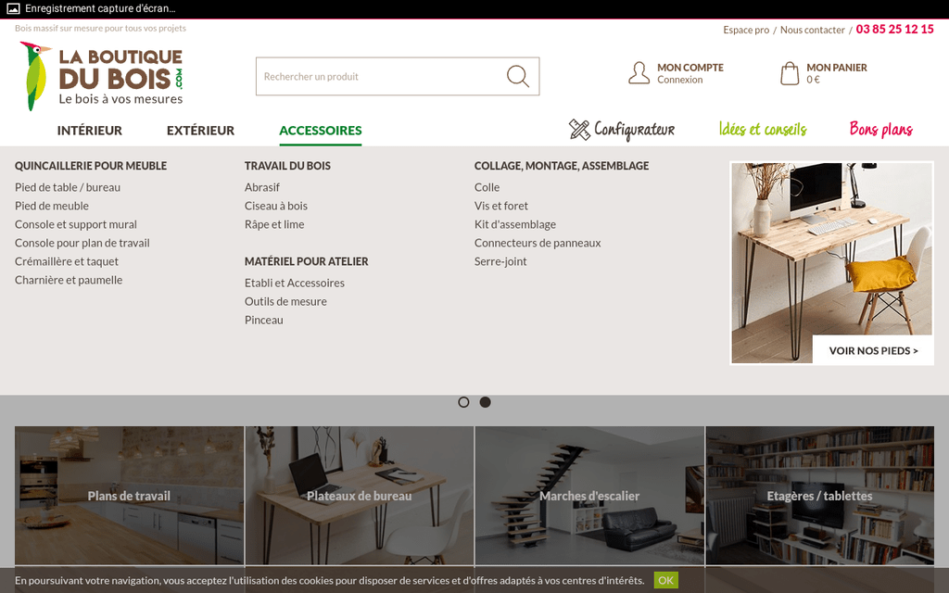Click the Connexion link under Mon Compte
The width and height of the screenshot is (949, 593).
pos(679,80)
